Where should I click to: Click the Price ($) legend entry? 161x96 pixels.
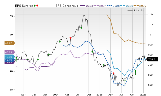pos(135,11)
